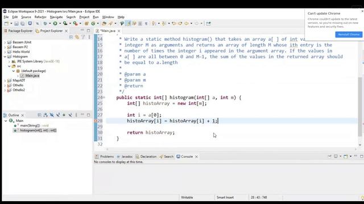Click the Display Selected Console icon
The image size is (364, 204).
(336, 156)
